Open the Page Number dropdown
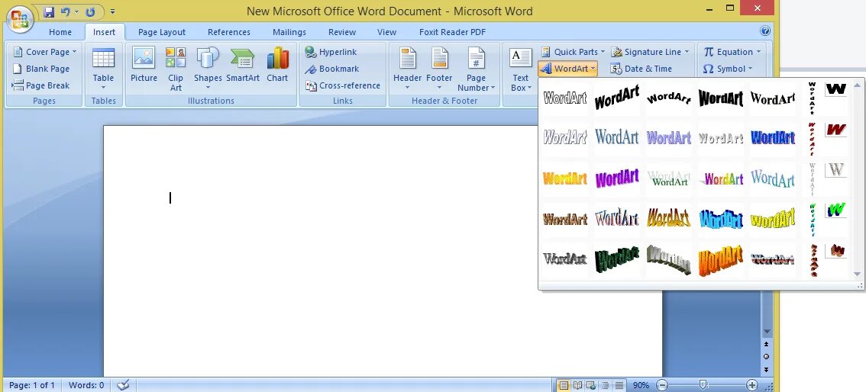866x392 pixels. pyautogui.click(x=476, y=69)
